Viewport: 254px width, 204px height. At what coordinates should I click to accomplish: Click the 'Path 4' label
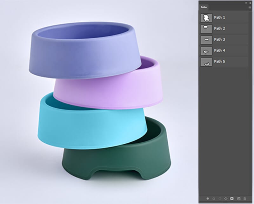[219, 51]
